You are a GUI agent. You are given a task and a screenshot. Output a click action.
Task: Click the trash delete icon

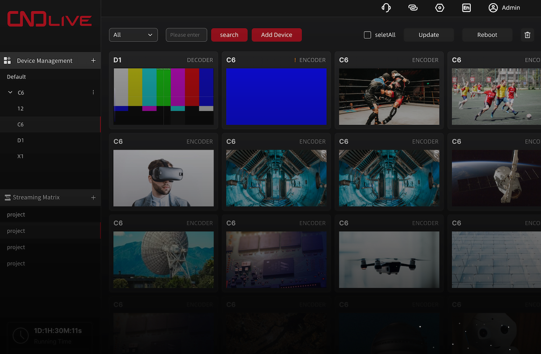pos(527,34)
